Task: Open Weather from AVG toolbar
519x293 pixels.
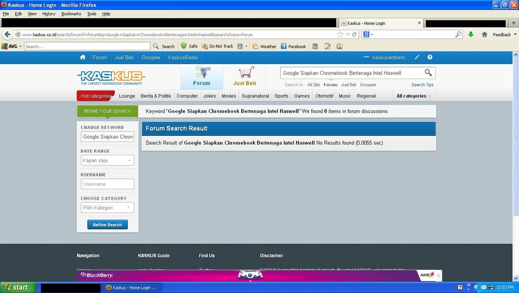Action: [264, 46]
